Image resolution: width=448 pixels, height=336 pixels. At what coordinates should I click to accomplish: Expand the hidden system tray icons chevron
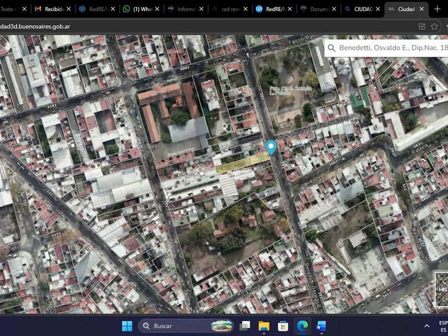point(427,326)
